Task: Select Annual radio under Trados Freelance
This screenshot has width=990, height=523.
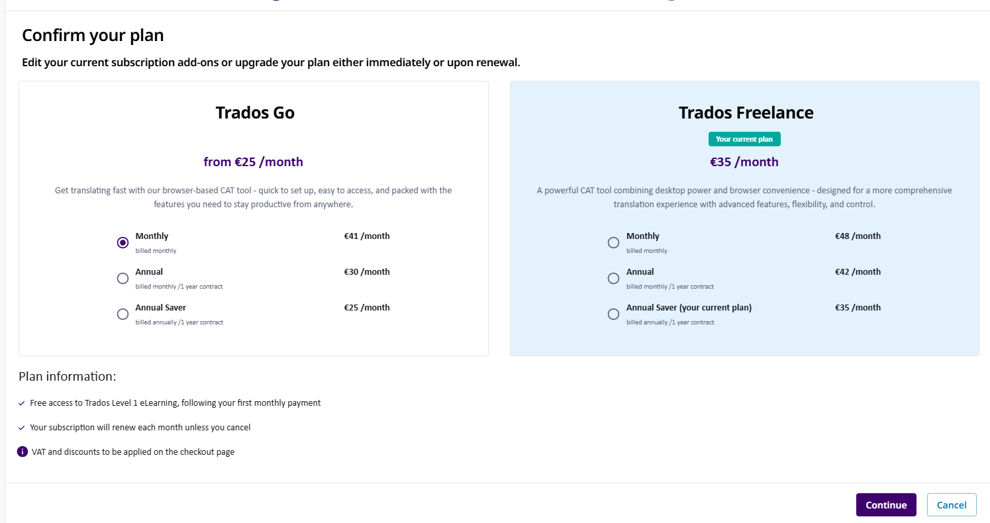Action: [613, 279]
